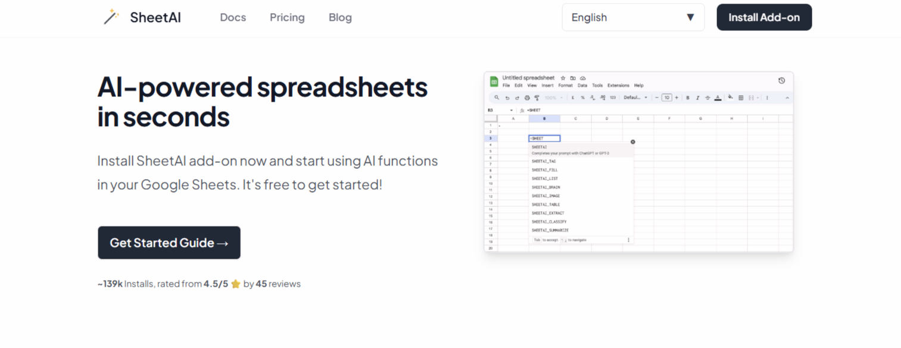
Task: Click the cloud saved status icon
Action: (x=583, y=78)
